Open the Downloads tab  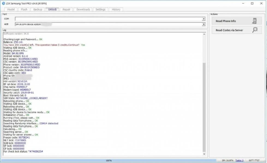[83, 9]
